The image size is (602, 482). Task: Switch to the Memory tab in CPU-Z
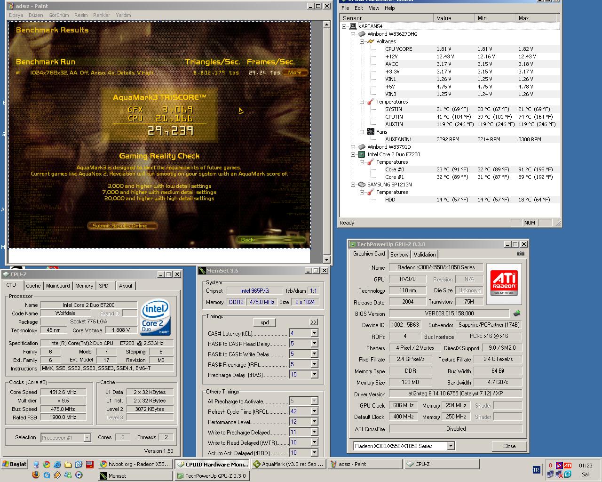pos(84,286)
